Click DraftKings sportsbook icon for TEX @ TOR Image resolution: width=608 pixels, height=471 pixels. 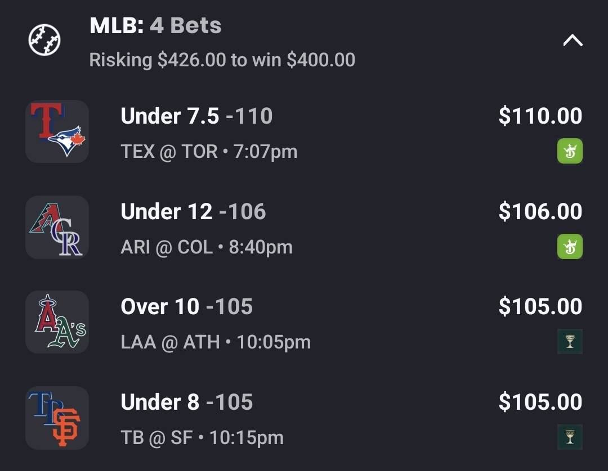[x=570, y=151]
